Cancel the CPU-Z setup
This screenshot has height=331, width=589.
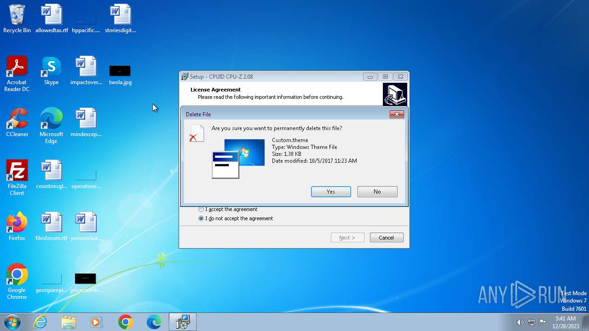(x=387, y=238)
